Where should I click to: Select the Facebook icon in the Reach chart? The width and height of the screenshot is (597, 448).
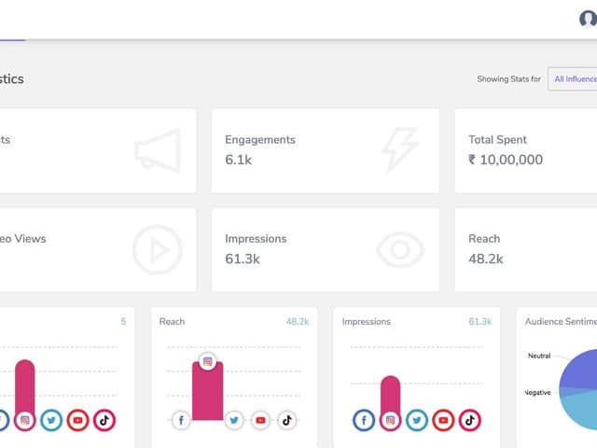(x=182, y=420)
